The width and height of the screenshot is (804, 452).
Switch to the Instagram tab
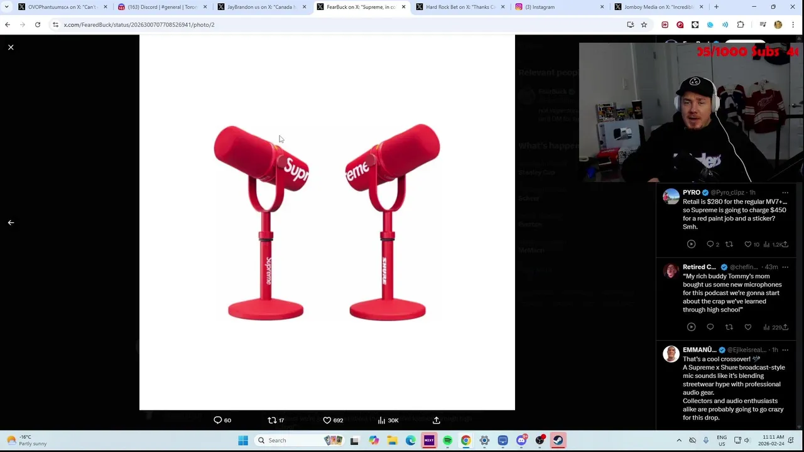coord(559,7)
